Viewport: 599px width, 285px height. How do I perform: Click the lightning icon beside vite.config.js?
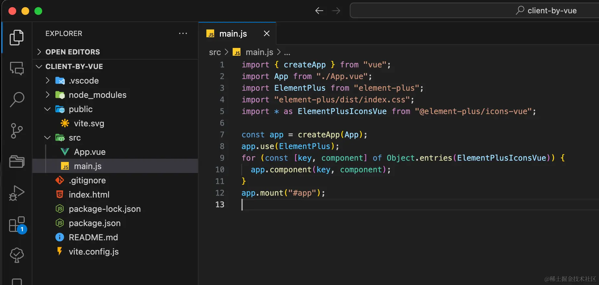click(x=60, y=251)
